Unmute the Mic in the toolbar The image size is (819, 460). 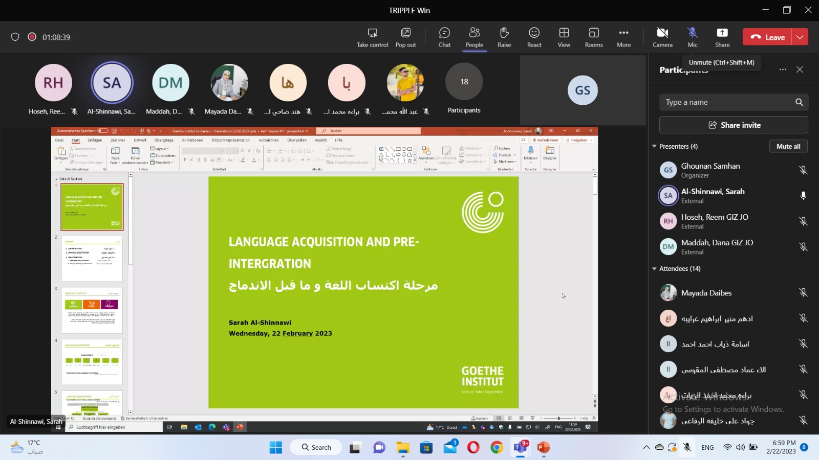click(693, 37)
